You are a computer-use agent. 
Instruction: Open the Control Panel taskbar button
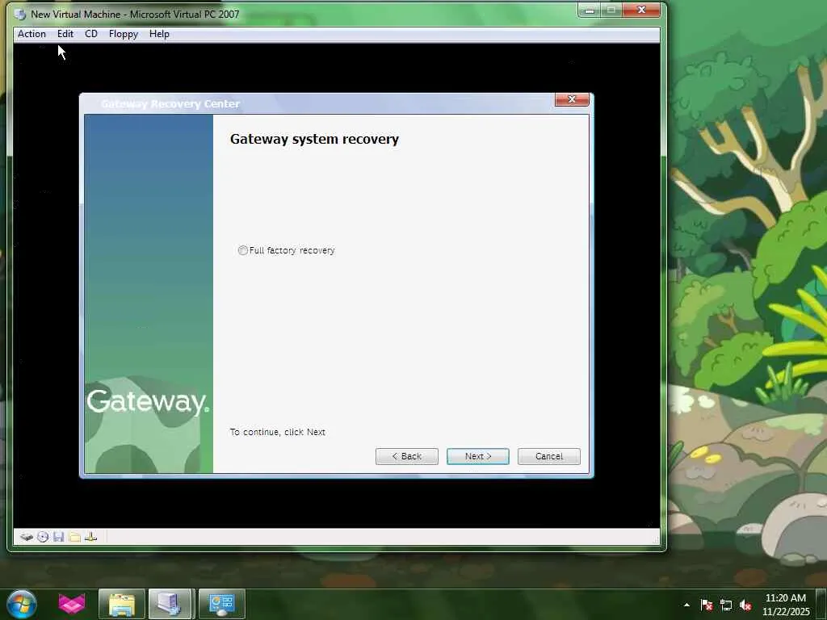pyautogui.click(x=221, y=604)
